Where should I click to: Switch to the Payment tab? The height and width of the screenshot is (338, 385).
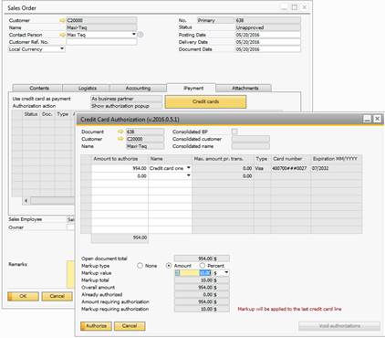click(192, 88)
